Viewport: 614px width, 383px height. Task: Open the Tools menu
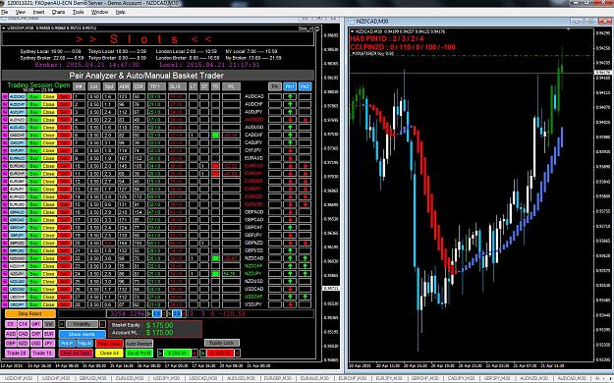pos(79,12)
